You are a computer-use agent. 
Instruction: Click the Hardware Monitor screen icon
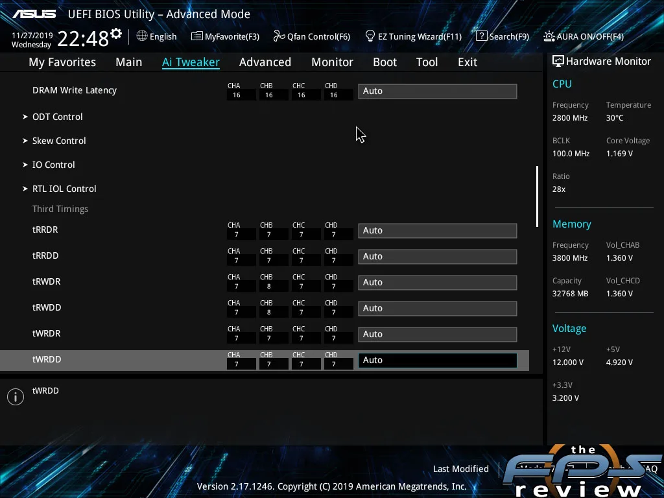coord(558,61)
